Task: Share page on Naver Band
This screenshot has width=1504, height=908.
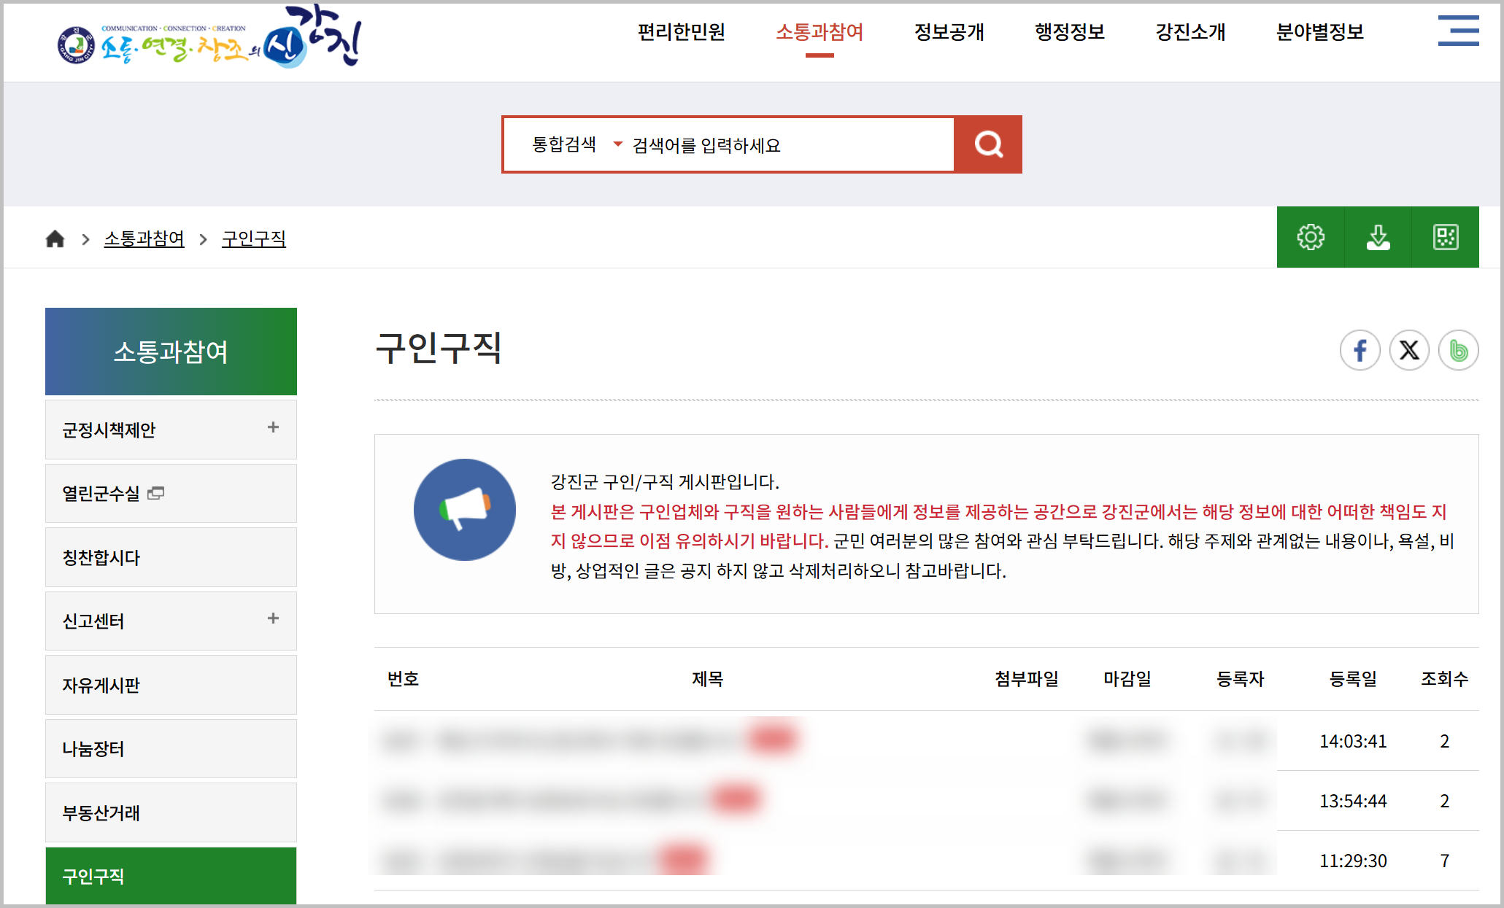Action: pyautogui.click(x=1458, y=351)
